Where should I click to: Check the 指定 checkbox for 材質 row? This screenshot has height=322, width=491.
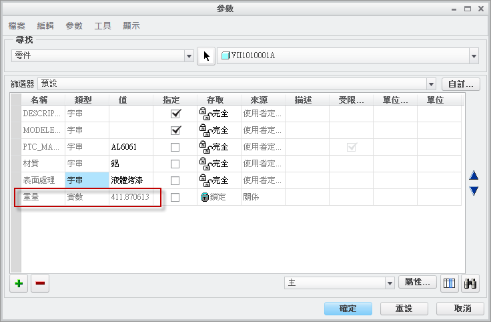(175, 164)
